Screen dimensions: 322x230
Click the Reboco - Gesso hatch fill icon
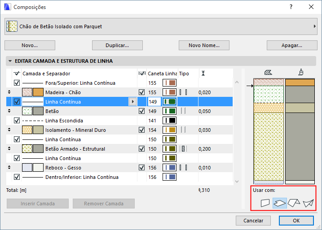[x=27, y=168]
